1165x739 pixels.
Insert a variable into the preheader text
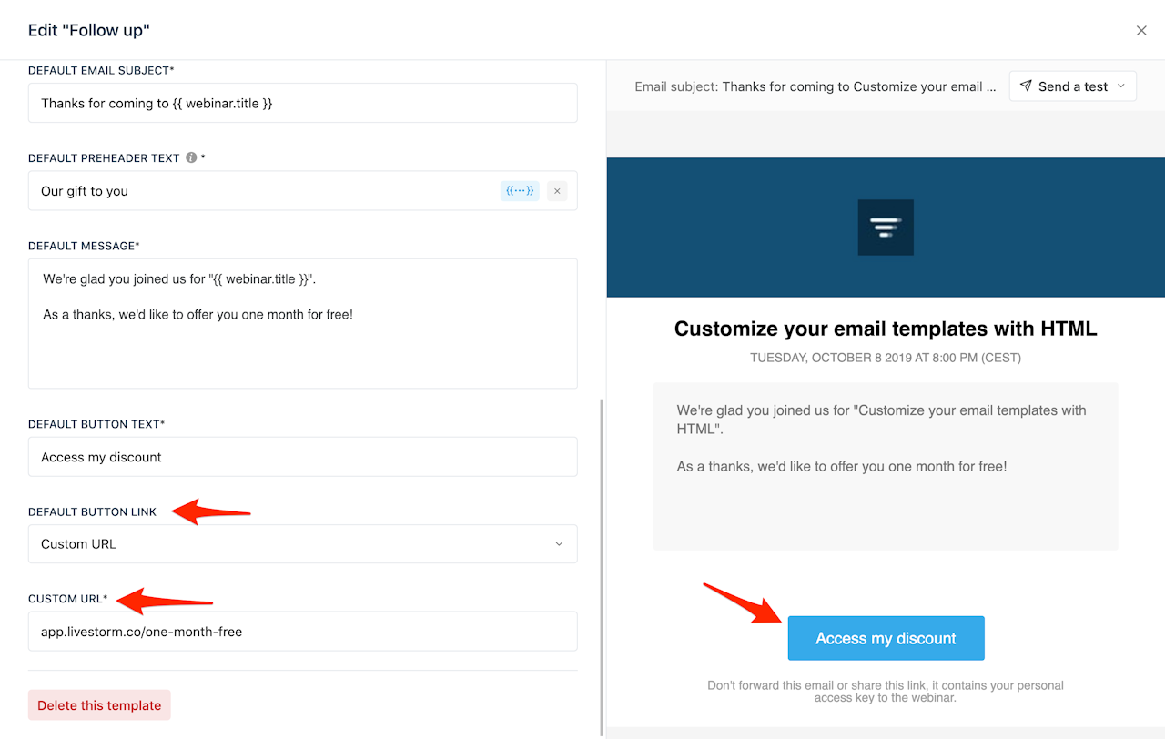[x=520, y=191]
